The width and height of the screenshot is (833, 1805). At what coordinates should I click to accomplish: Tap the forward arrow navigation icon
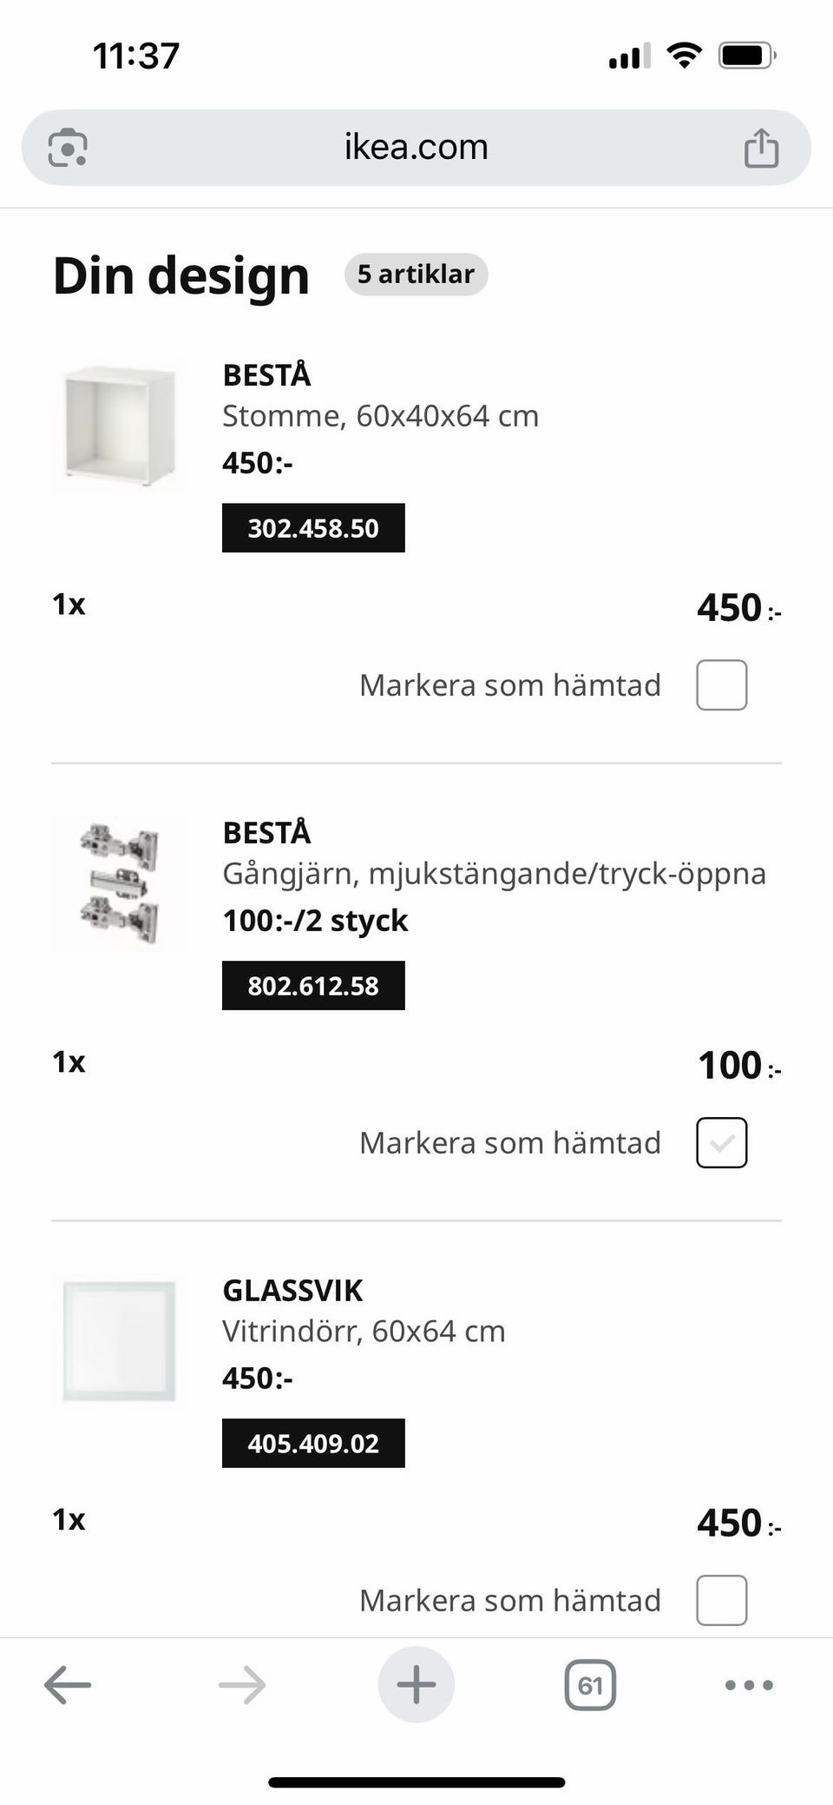coord(242,1685)
